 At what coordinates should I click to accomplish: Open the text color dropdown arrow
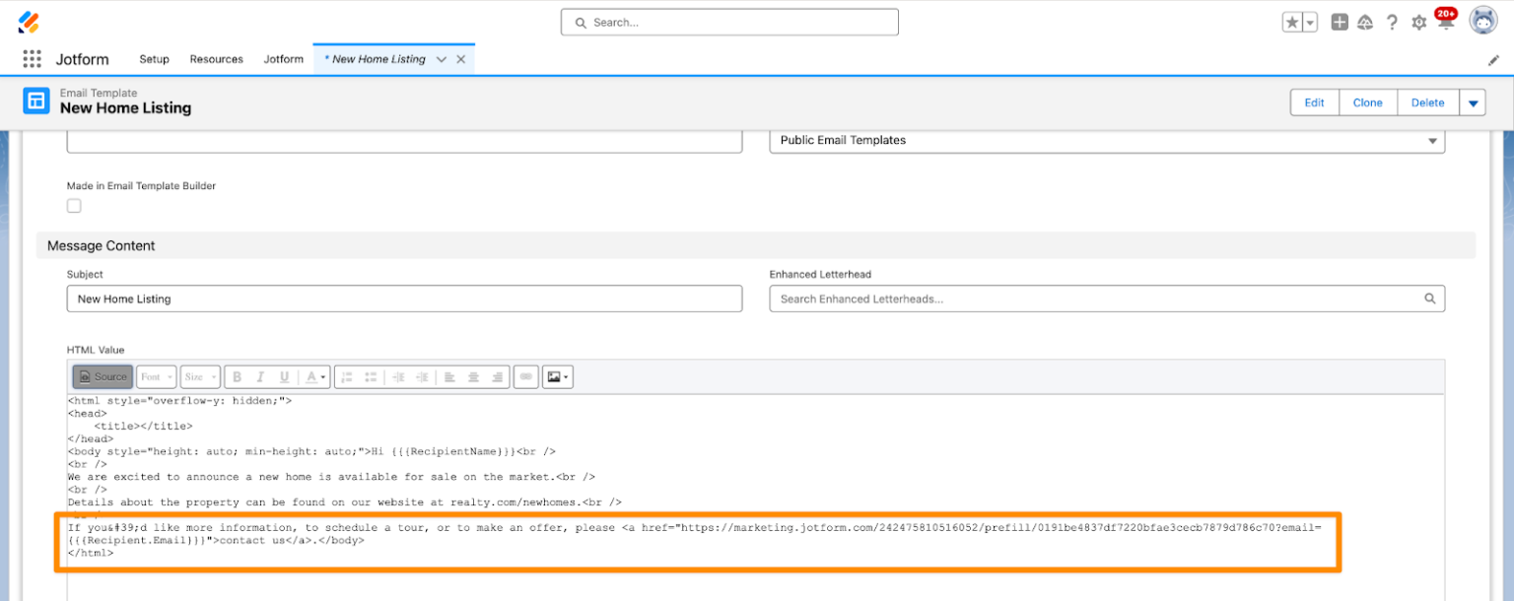(x=321, y=376)
